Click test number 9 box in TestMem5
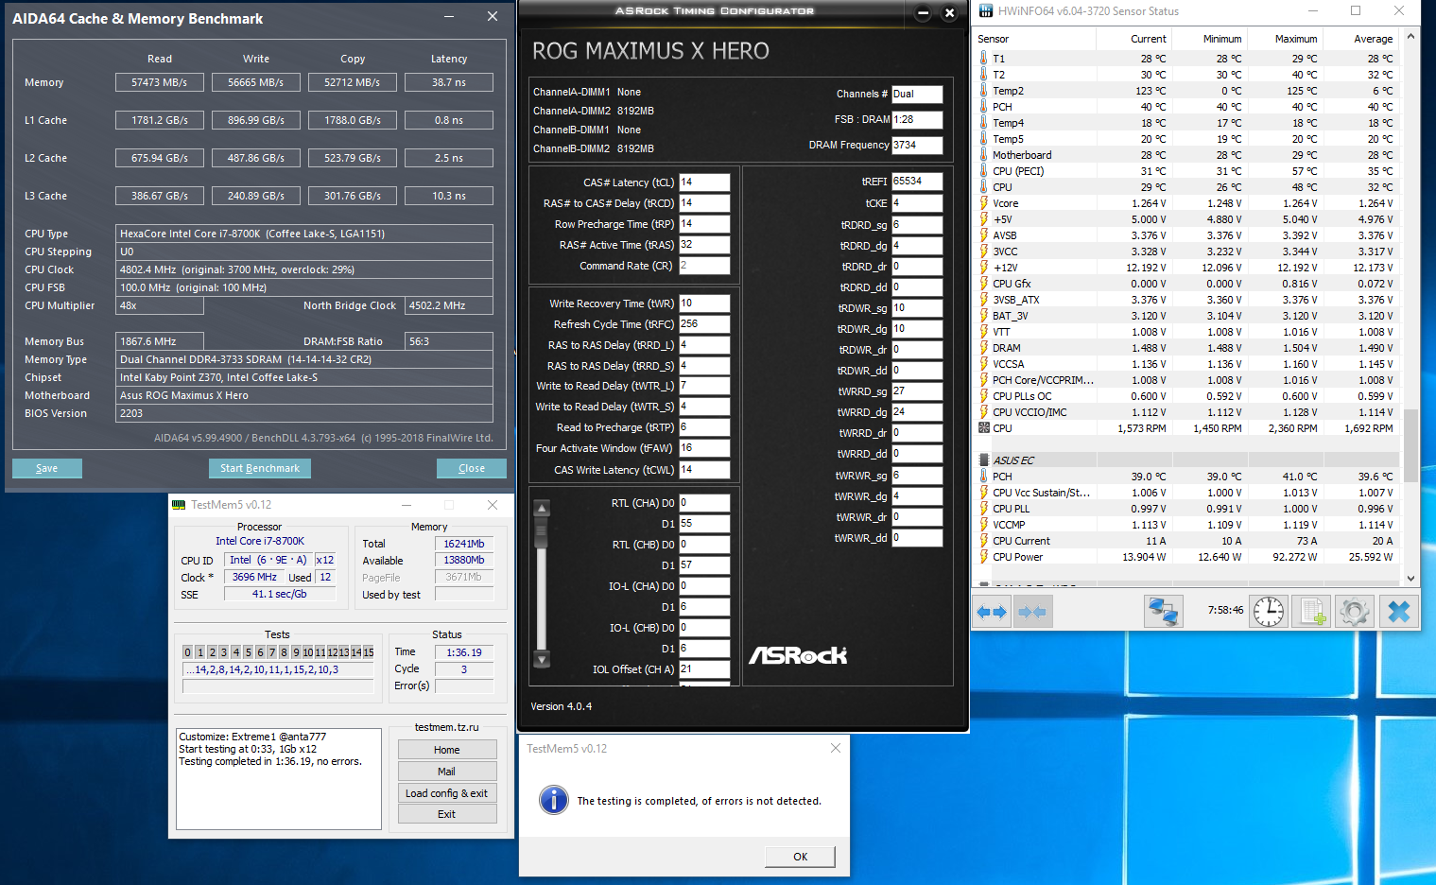Image resolution: width=1436 pixels, height=885 pixels. [x=296, y=652]
